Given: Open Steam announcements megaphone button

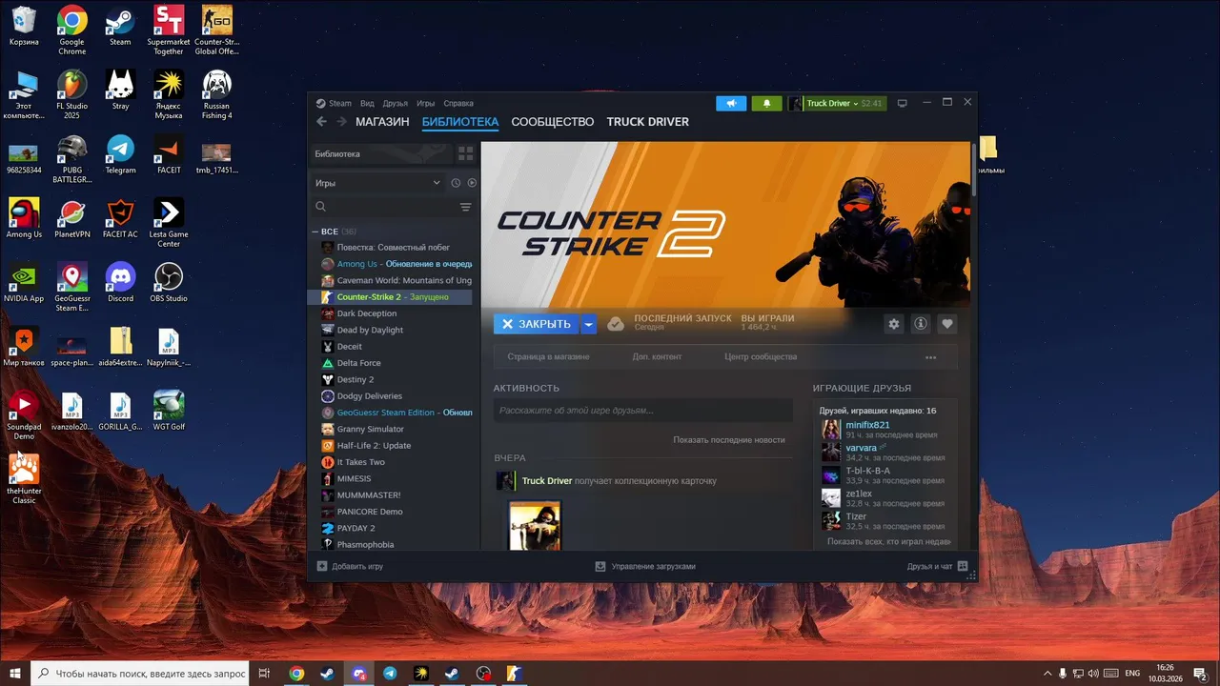Looking at the screenshot, I should tap(731, 103).
